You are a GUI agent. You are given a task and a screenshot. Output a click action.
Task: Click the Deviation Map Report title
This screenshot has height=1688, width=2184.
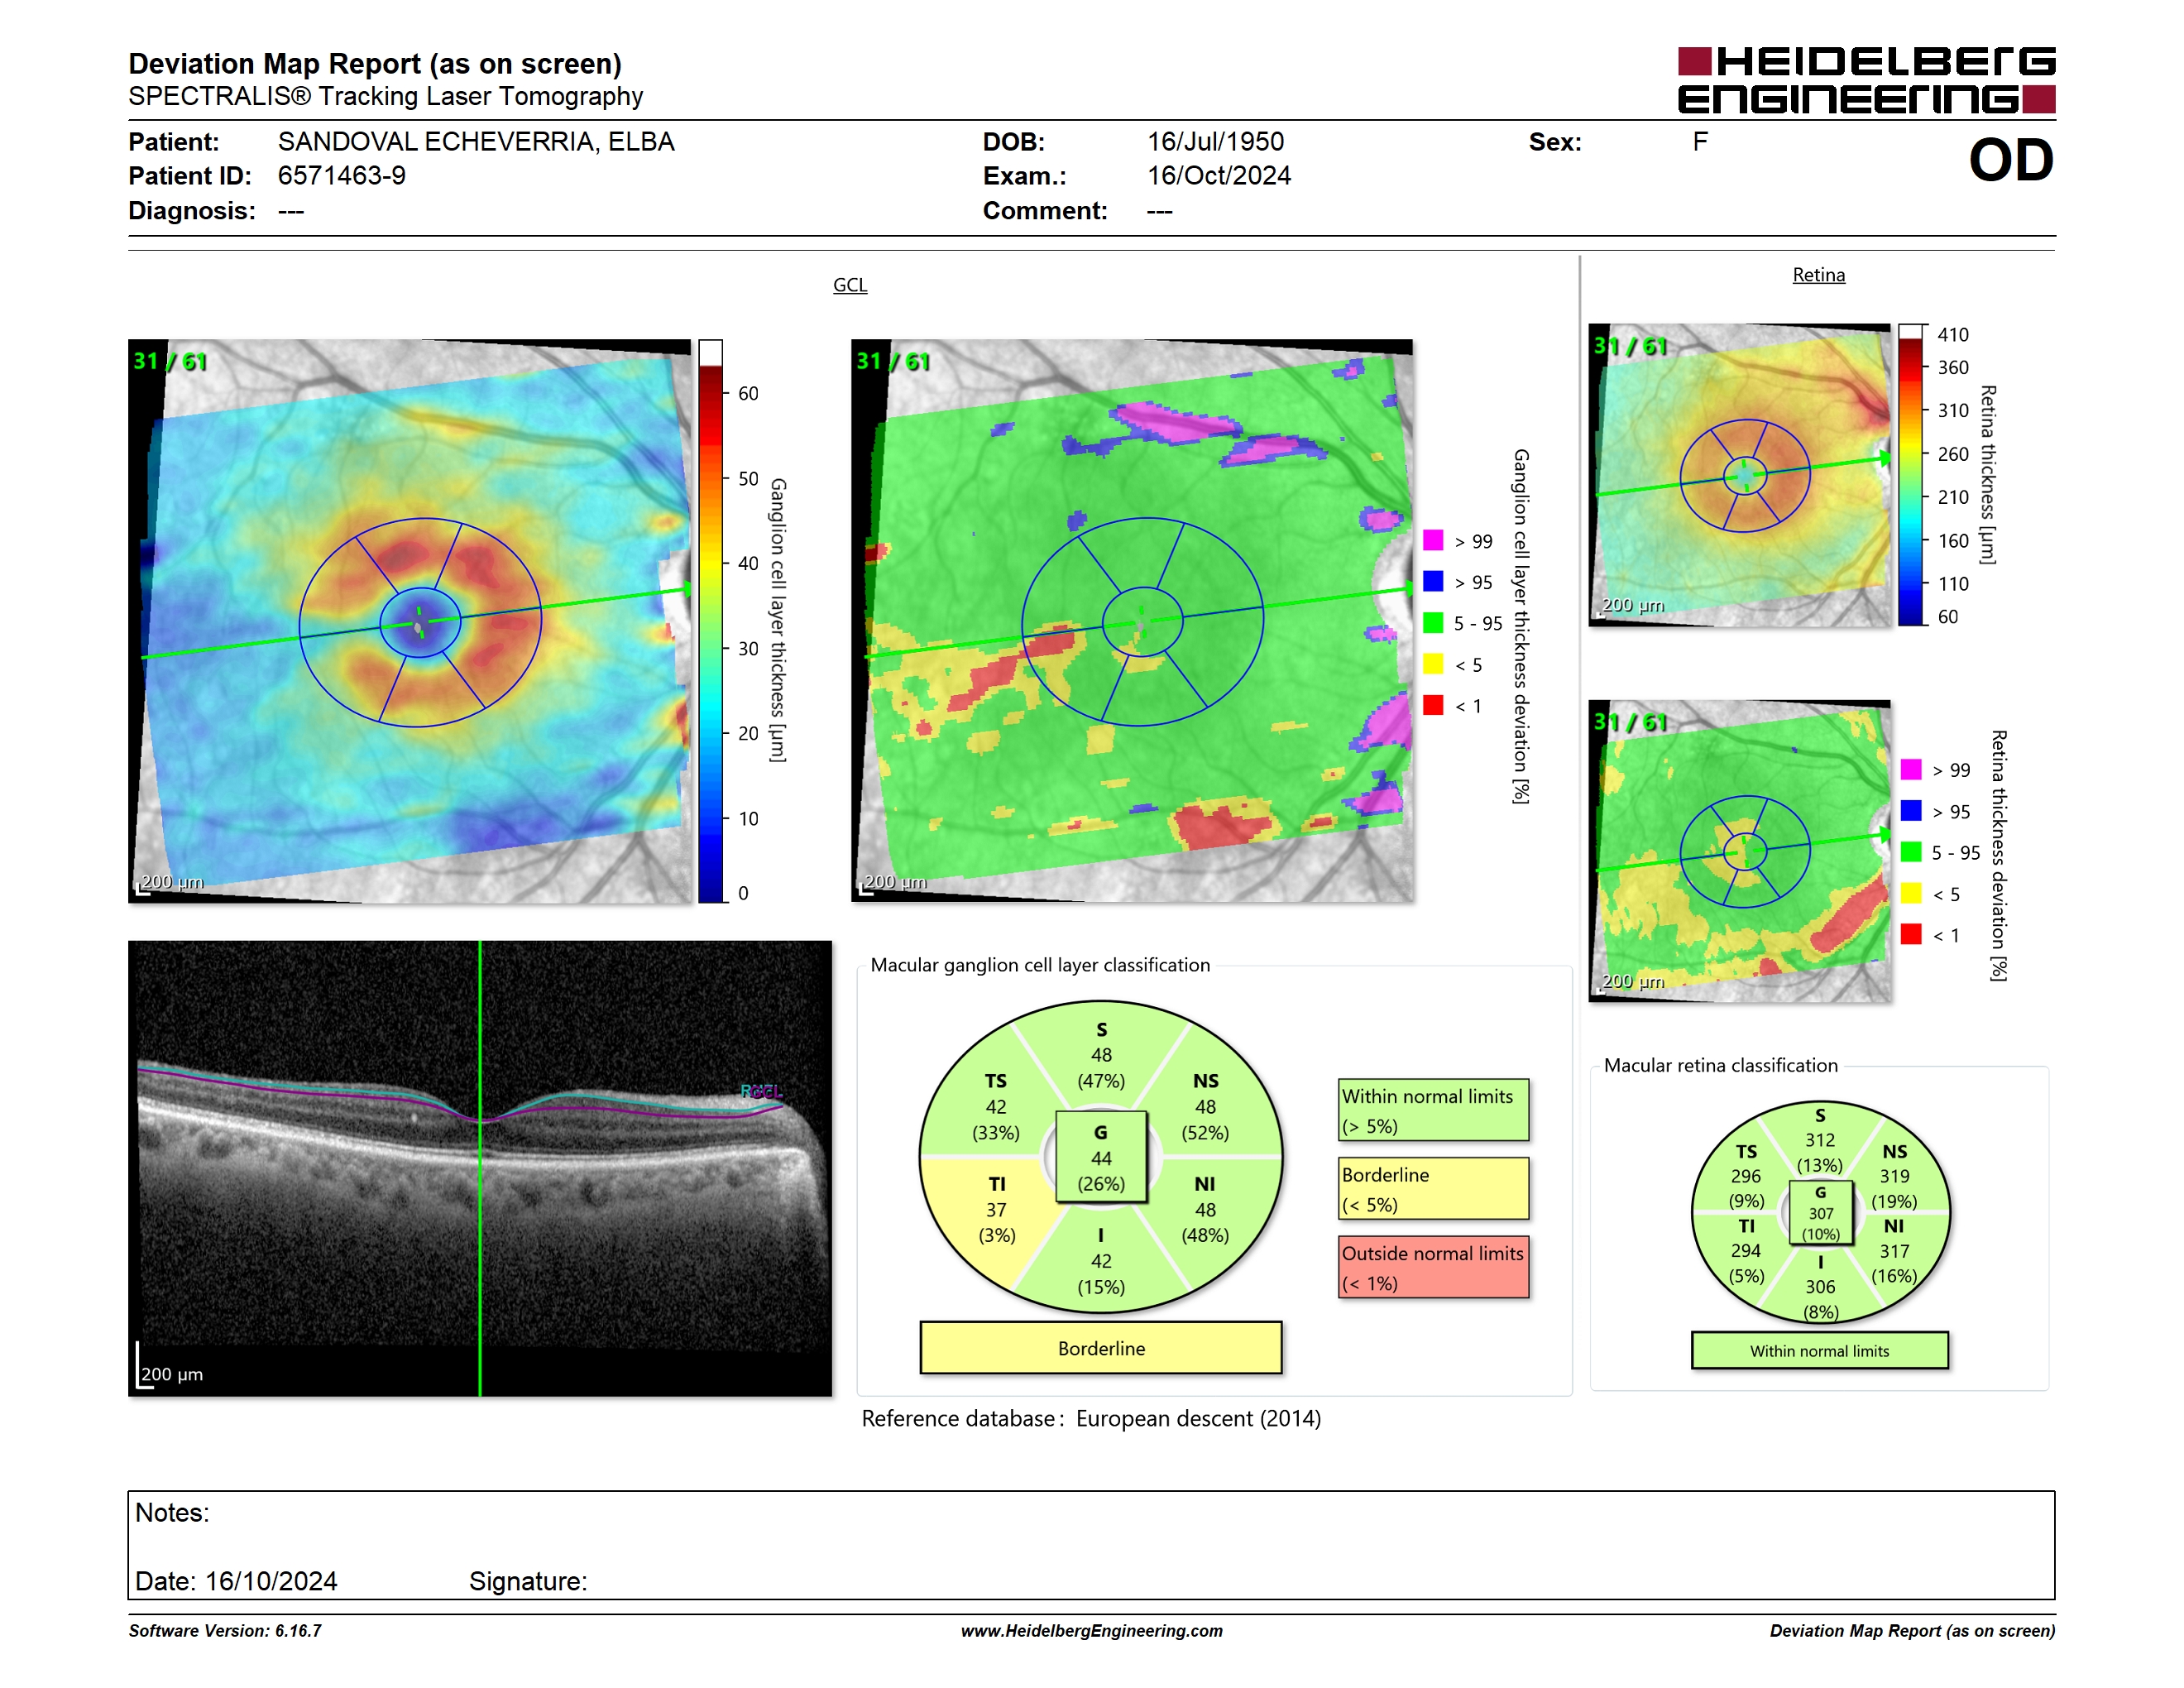375,64
